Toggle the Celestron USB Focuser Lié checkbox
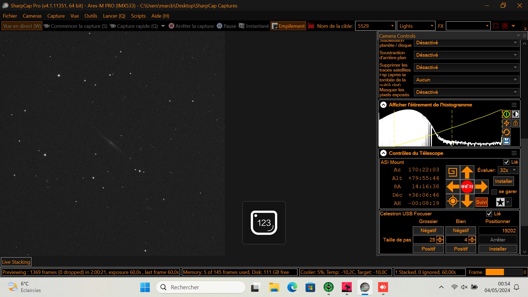This screenshot has width=528, height=297. pyautogui.click(x=489, y=214)
